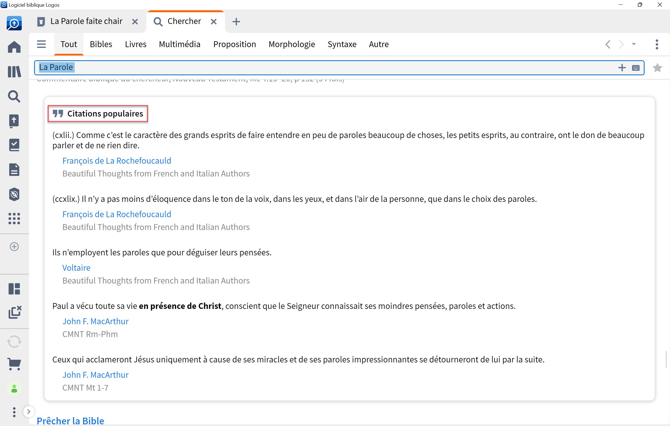The image size is (670, 426).
Task: Open the Library books icon
Action: click(14, 72)
